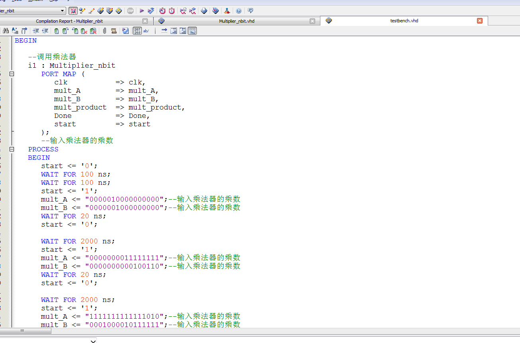This screenshot has width=520, height=343.
Task: Collapse the PROCESS code block
Action: [x=12, y=149]
